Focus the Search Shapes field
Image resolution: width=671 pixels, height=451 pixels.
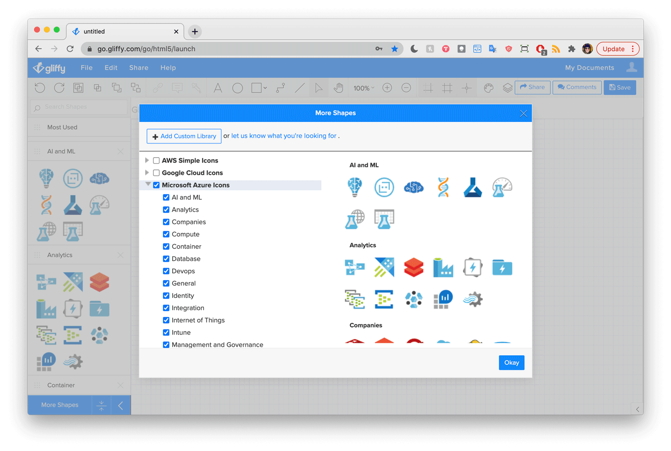79,107
